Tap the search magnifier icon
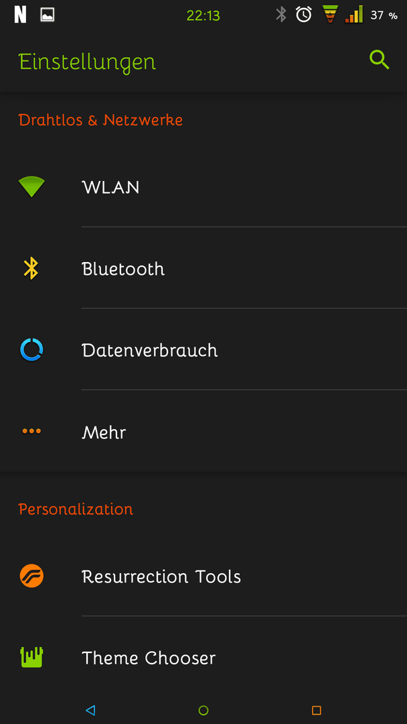407x724 pixels. [380, 60]
